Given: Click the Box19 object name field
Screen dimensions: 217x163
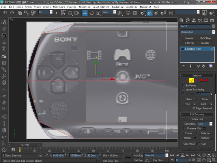Looking at the screenshot, I should pyautogui.click(x=195, y=26).
